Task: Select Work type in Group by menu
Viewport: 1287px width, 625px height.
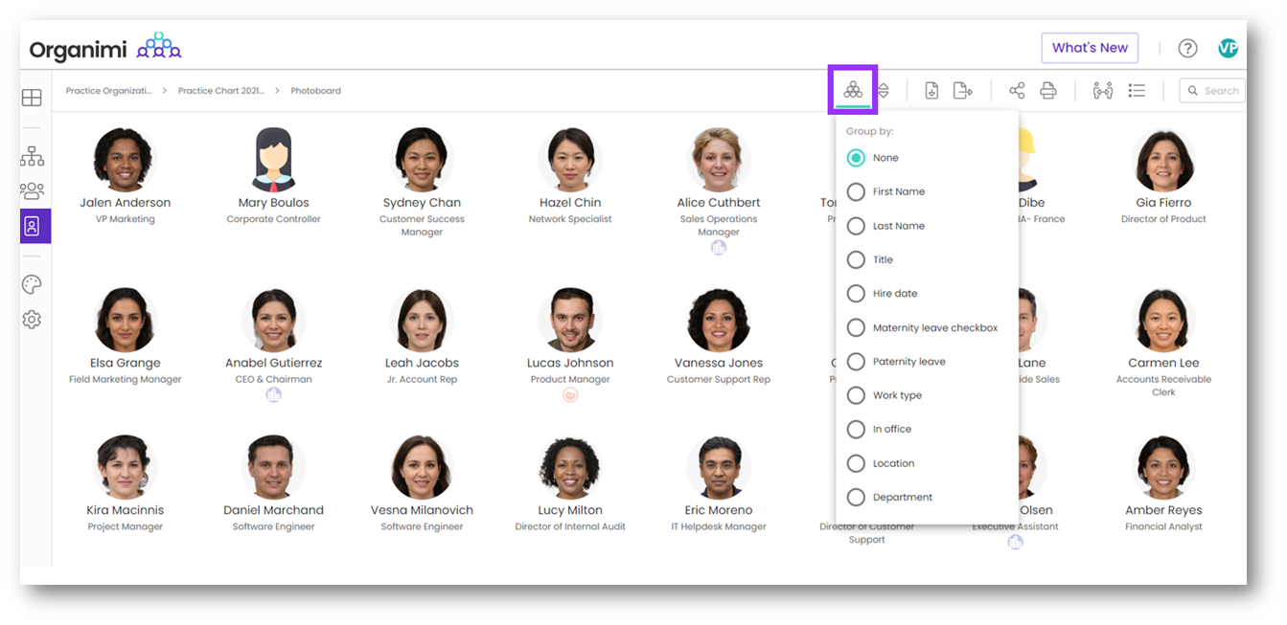Action: pyautogui.click(x=856, y=395)
